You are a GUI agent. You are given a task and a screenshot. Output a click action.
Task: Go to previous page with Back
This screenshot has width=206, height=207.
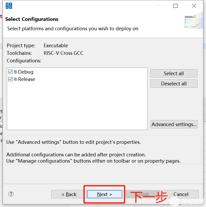tap(69, 194)
